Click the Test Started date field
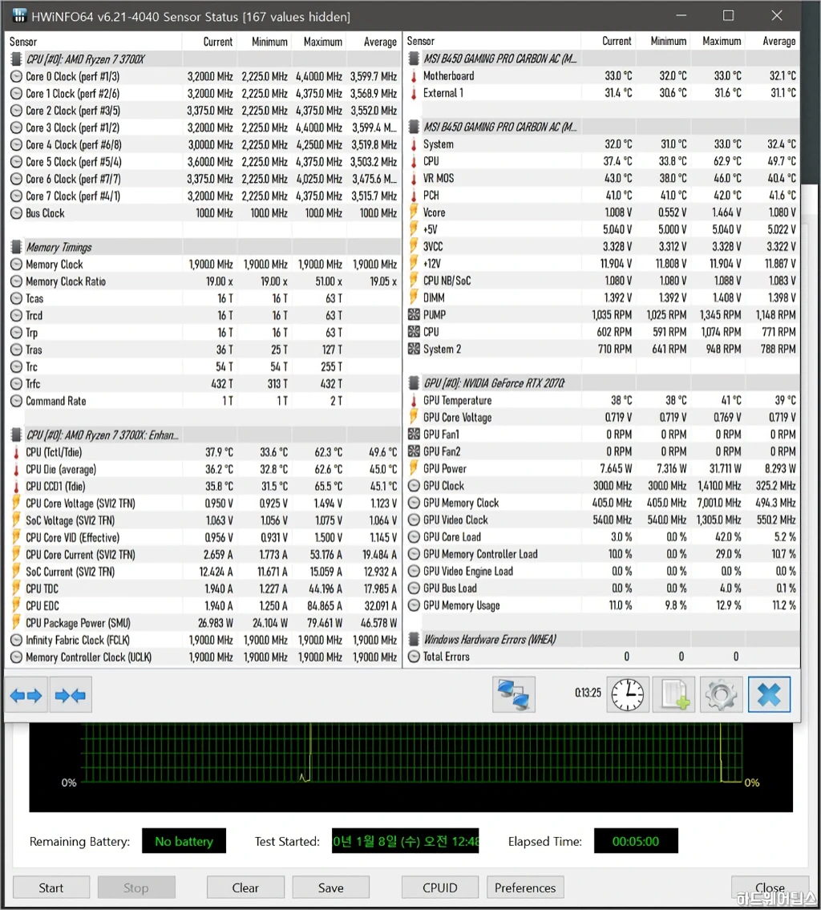The height and width of the screenshot is (910, 821). pyautogui.click(x=406, y=841)
